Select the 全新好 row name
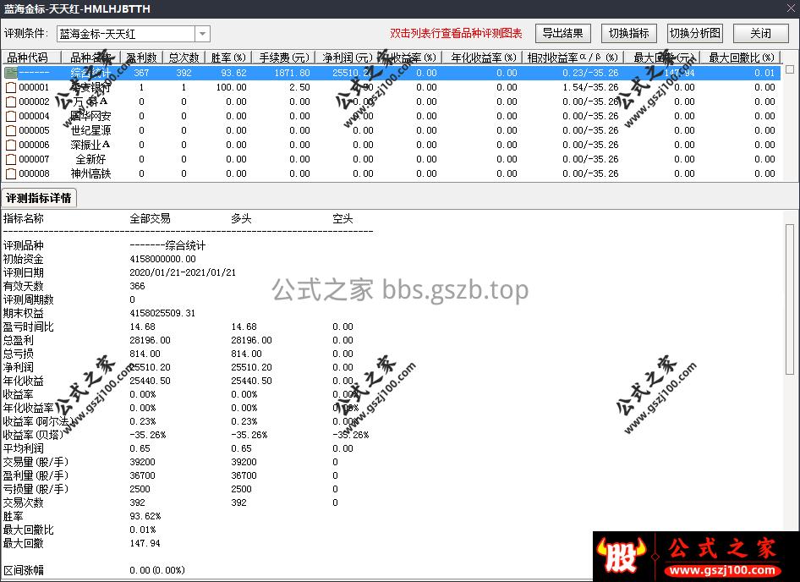Screen dimensions: 800x582 pyautogui.click(x=90, y=159)
